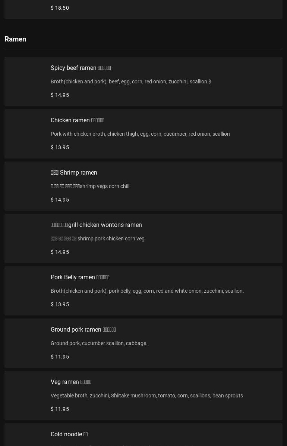This screenshot has height=446, width=287.
Task: Open the Spicy beef ramen item
Action: click(81, 68)
